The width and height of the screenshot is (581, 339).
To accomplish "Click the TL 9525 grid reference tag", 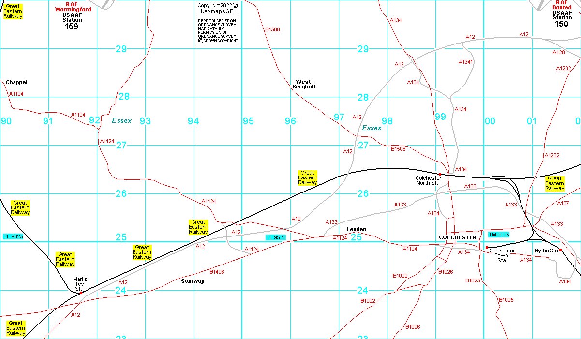I will pos(276,237).
